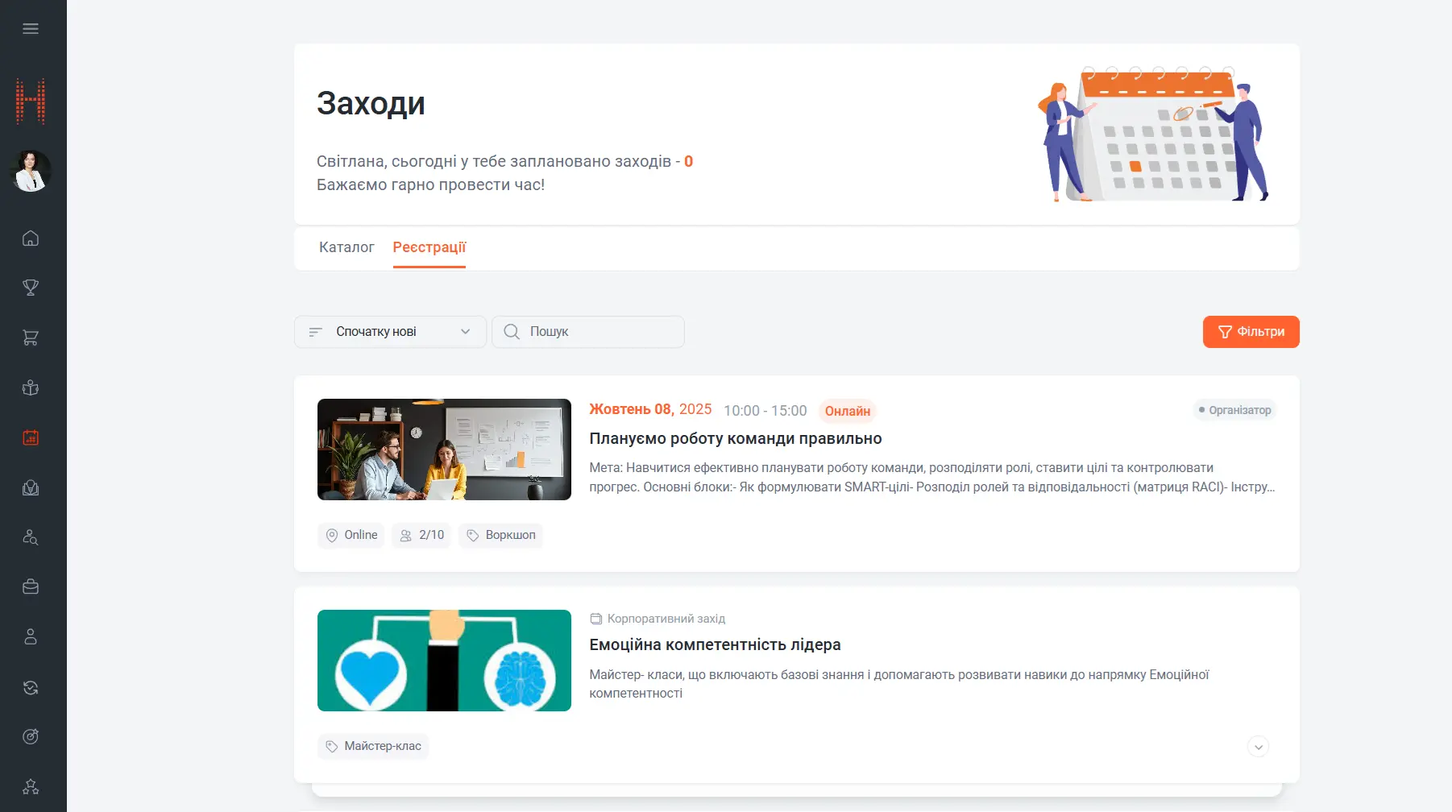Click the home icon in sidebar
This screenshot has height=812, width=1452.
[31, 238]
